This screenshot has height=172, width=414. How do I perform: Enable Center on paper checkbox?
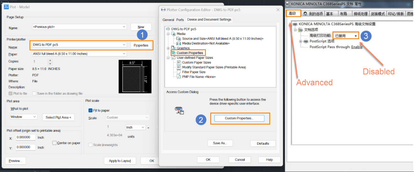[x=55, y=143]
